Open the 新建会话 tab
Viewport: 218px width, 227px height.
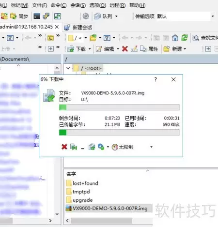78,28
